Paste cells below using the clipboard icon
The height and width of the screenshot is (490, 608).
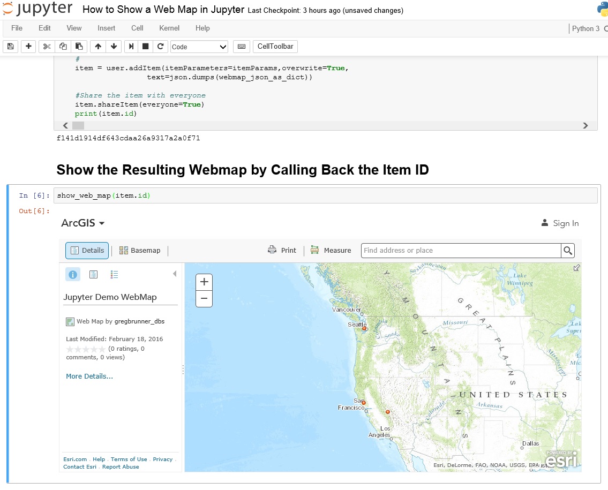point(79,47)
